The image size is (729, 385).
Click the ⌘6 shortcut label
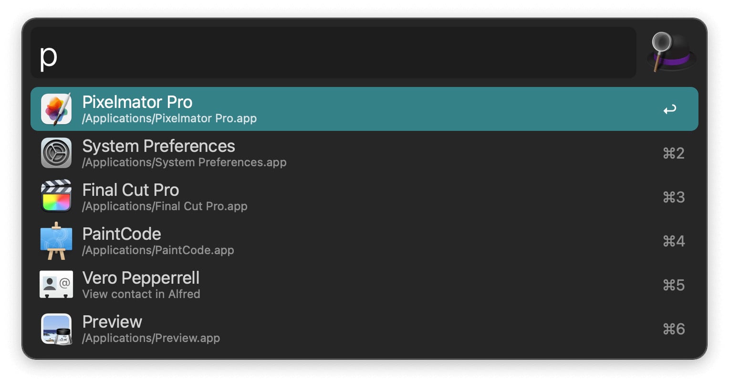coord(673,329)
